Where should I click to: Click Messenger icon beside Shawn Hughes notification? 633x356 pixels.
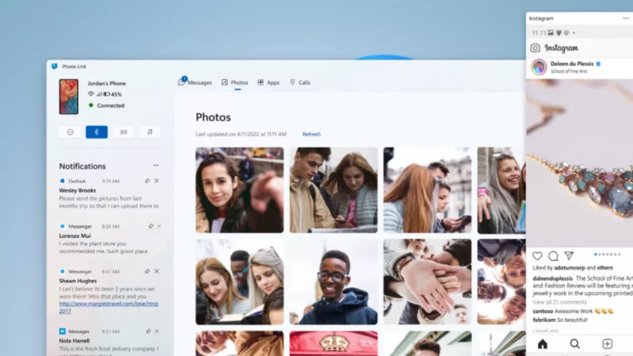point(62,271)
